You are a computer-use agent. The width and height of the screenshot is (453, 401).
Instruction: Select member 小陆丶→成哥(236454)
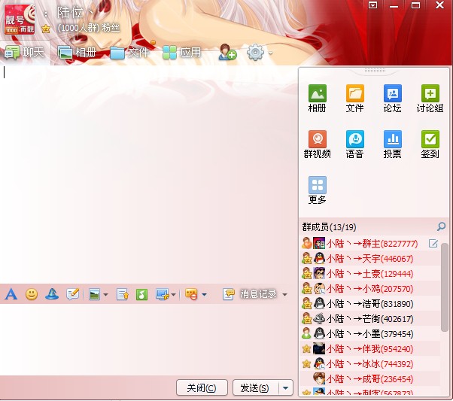(x=369, y=378)
